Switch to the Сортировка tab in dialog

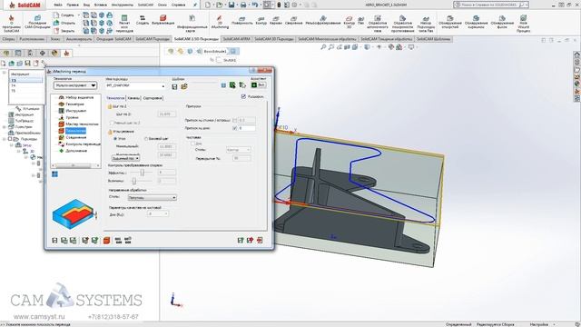[x=153, y=98]
